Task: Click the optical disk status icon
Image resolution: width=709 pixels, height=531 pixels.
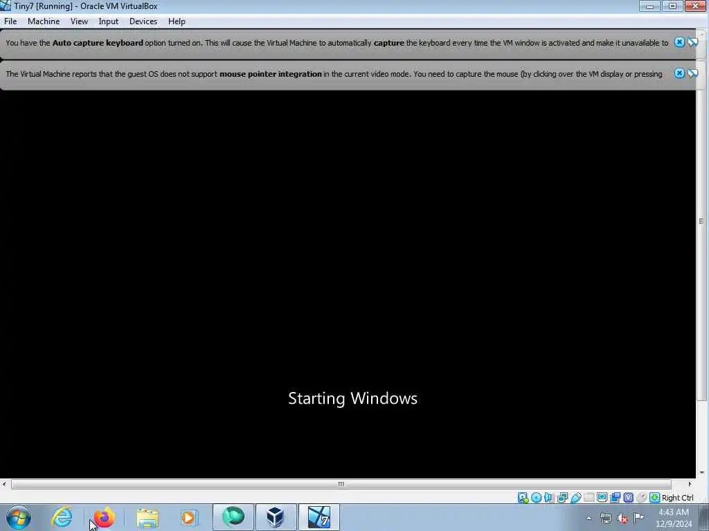Action: [x=537, y=498]
